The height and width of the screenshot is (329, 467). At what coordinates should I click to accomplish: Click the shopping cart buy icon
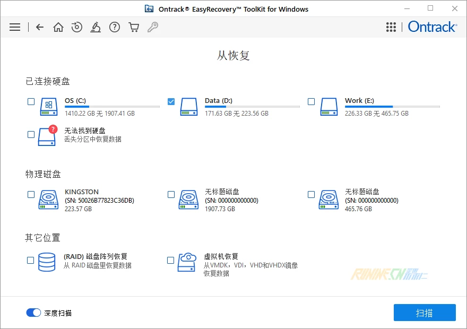click(134, 27)
